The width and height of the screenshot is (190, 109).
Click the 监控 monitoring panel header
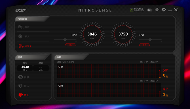[x=71, y=57]
